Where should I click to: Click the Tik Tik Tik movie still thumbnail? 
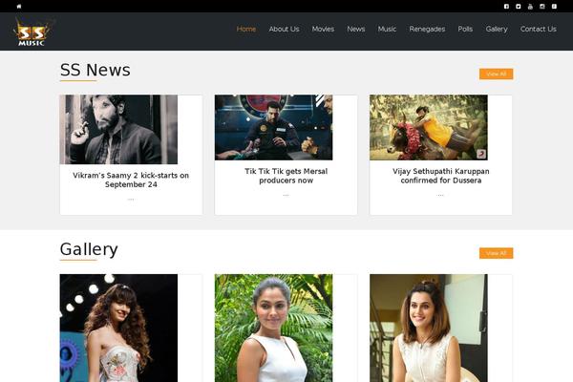274,128
